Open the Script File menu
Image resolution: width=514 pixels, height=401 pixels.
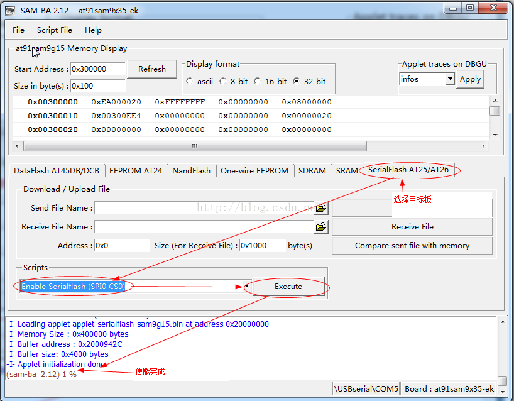pyautogui.click(x=55, y=30)
